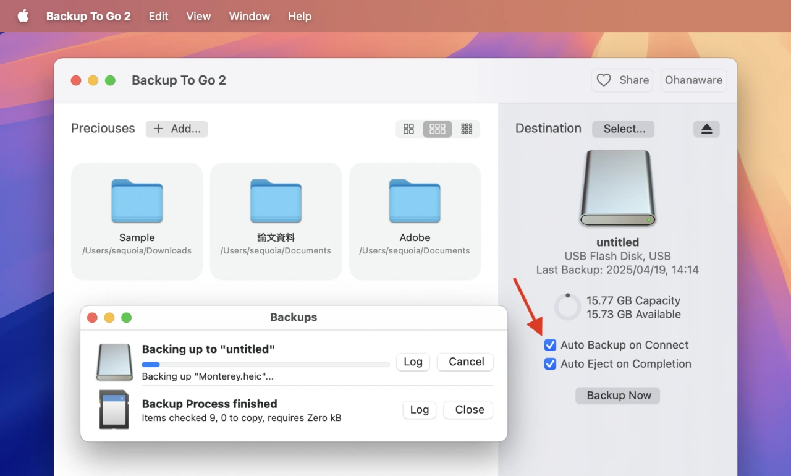Open the Apple menu

pyautogui.click(x=23, y=16)
